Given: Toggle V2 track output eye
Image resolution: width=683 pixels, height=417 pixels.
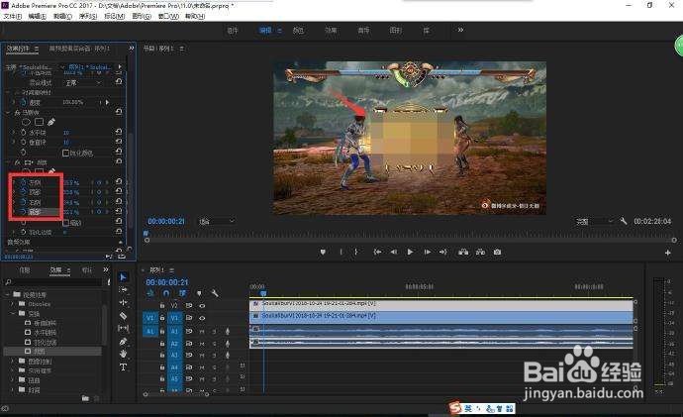Looking at the screenshot, I should click(x=202, y=305).
